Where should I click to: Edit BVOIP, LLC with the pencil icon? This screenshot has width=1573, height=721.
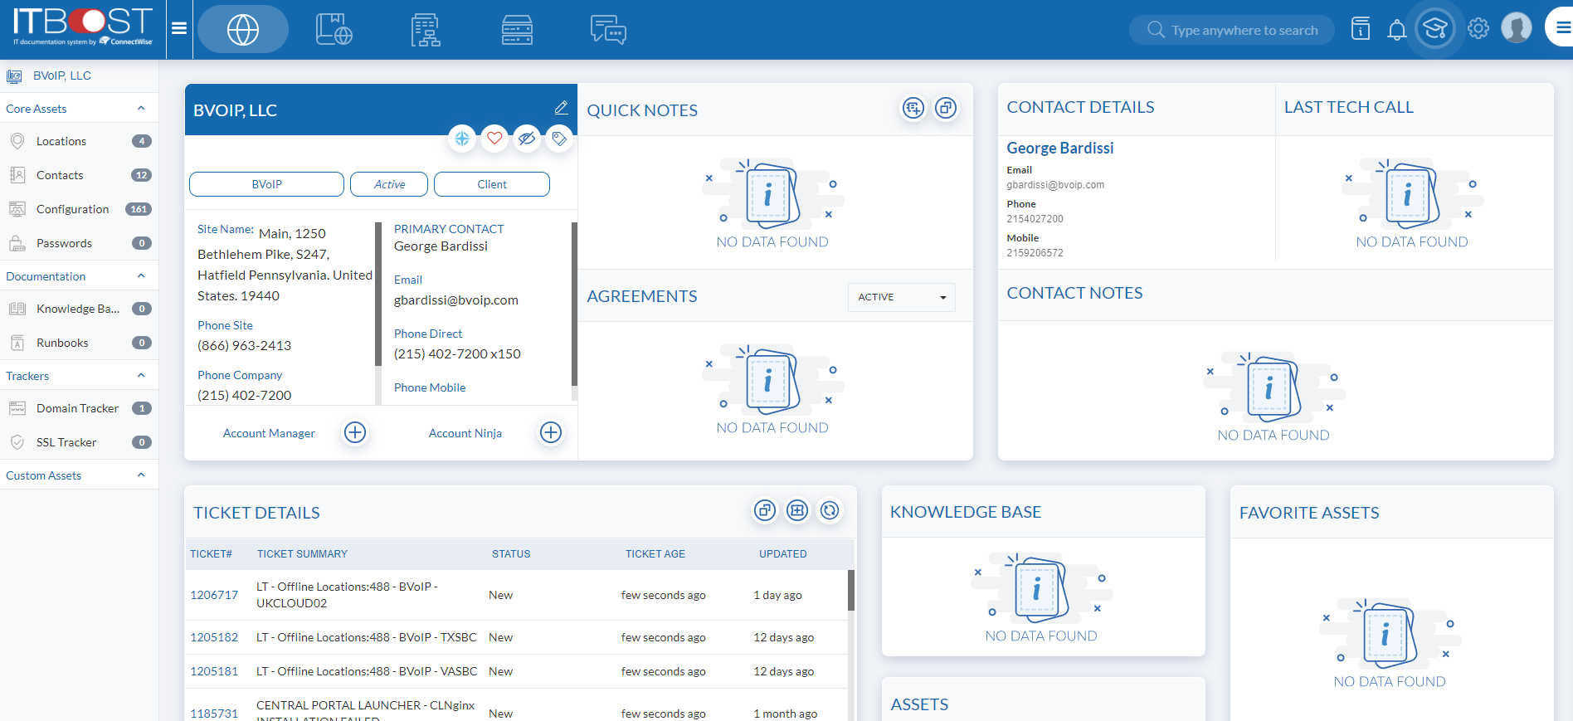(x=561, y=108)
